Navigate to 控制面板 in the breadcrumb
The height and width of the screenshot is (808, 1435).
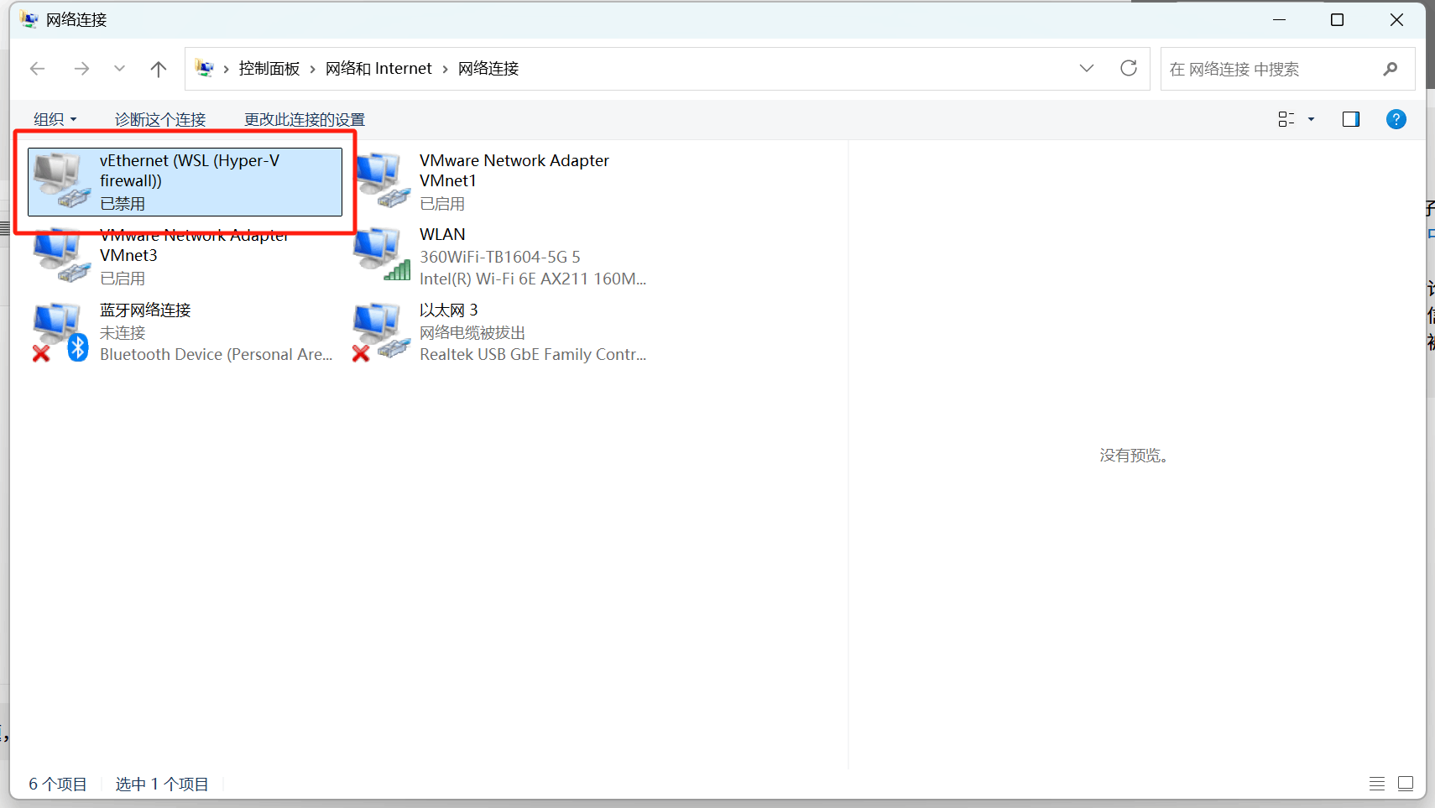[269, 68]
